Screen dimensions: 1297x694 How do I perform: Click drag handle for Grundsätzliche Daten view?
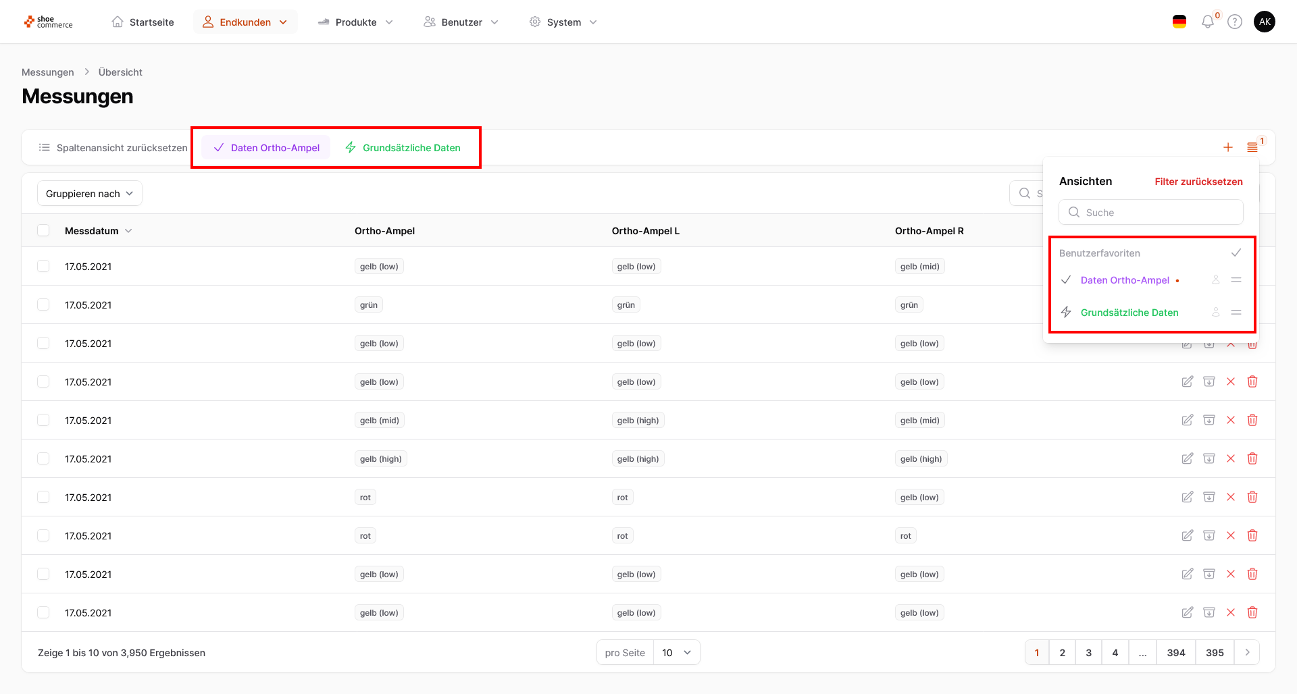[1236, 312]
